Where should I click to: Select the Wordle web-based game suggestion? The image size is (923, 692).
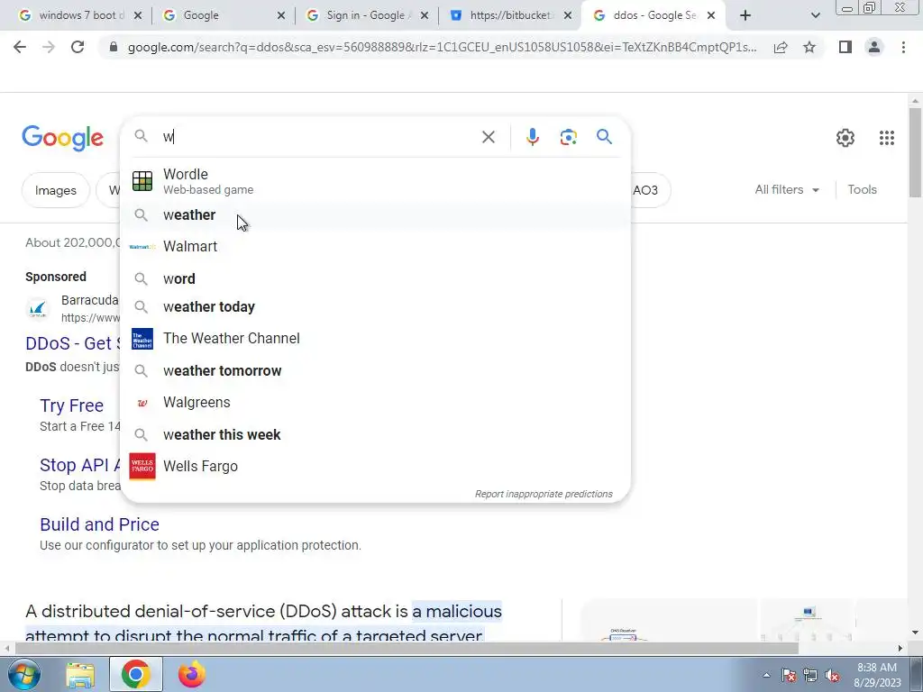click(x=375, y=181)
